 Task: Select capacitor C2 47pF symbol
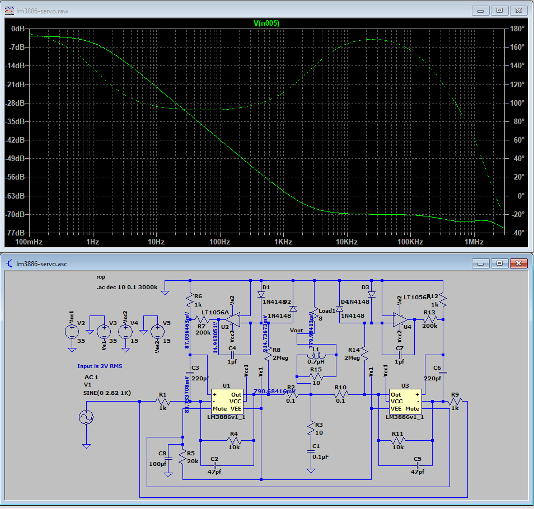point(214,465)
